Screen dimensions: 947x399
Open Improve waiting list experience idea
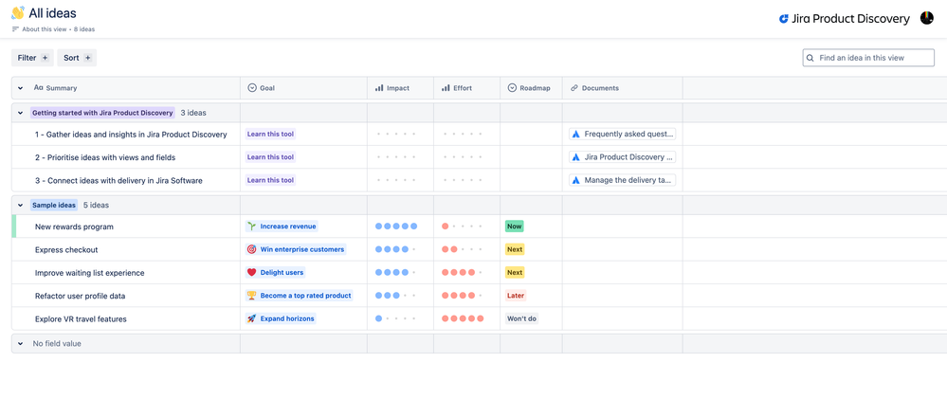click(x=90, y=273)
